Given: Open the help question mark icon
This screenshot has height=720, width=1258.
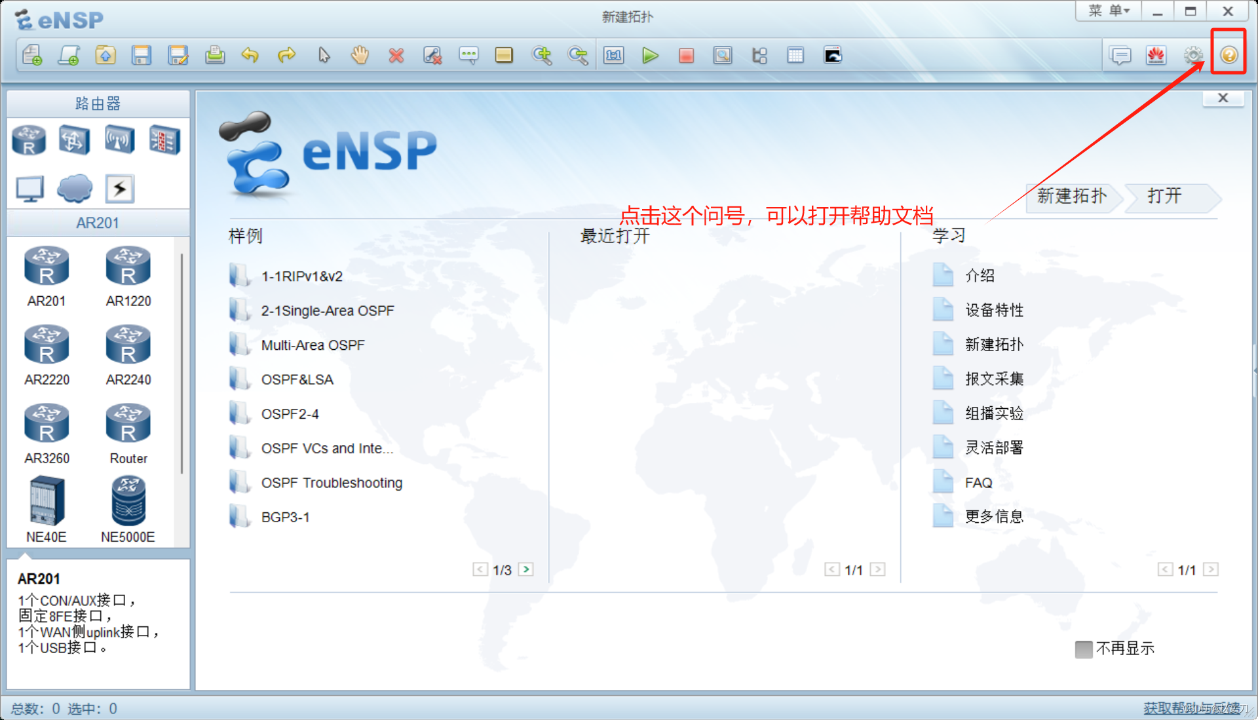Looking at the screenshot, I should [1229, 55].
